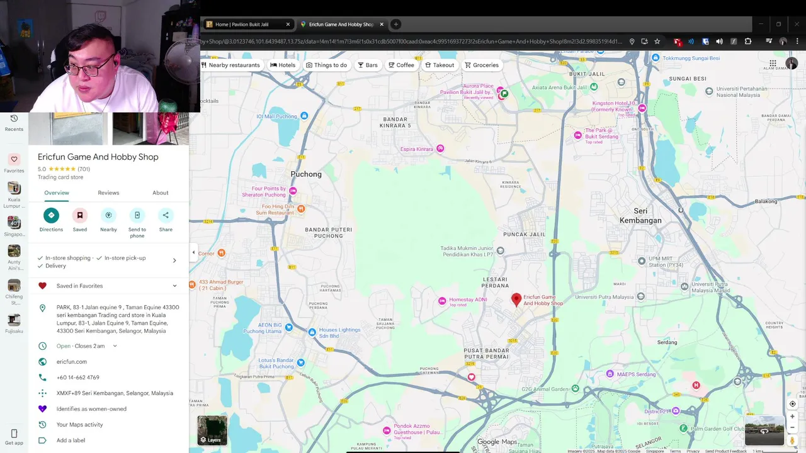This screenshot has width=806, height=453.
Task: Click Identifies as women-owned row
Action: click(x=91, y=409)
